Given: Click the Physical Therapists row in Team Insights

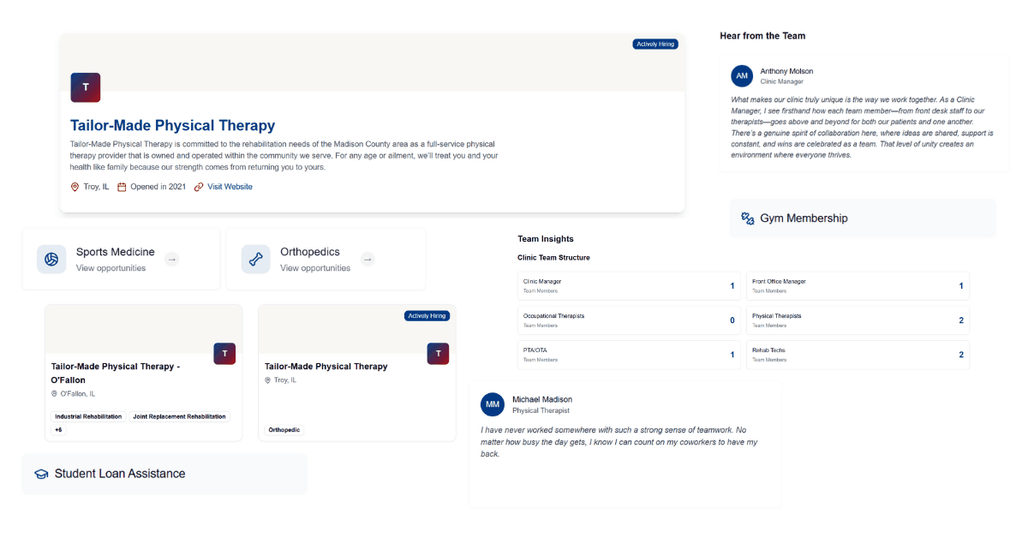Looking at the screenshot, I should 858,320.
